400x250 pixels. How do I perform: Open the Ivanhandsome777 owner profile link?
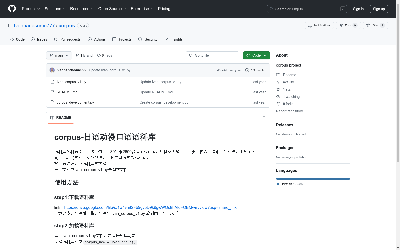click(34, 26)
